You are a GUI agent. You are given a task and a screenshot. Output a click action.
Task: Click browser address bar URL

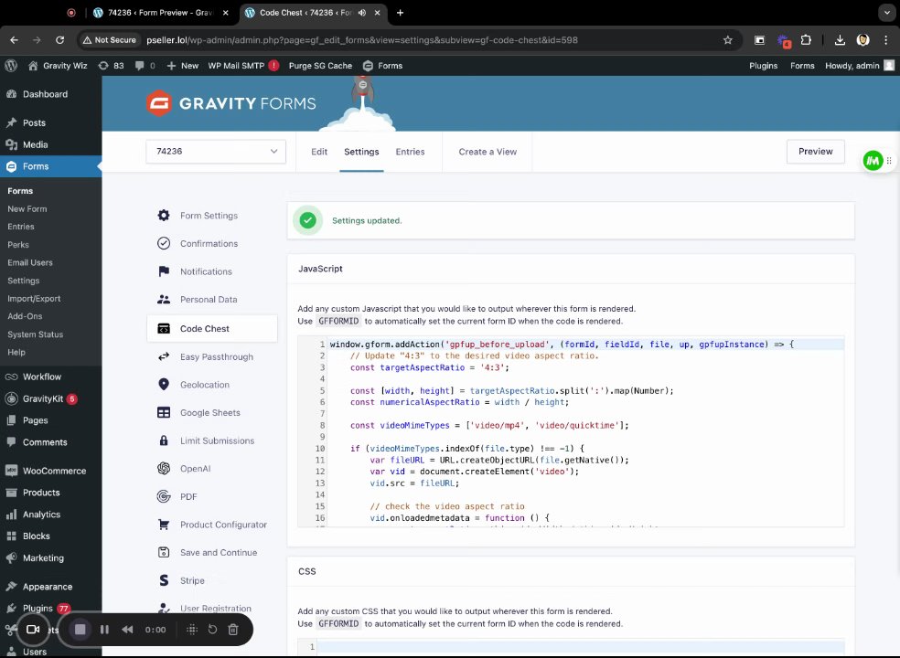point(361,40)
